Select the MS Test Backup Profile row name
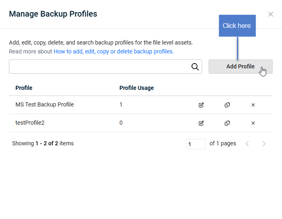Screen dimensions: 282x219 (45, 104)
